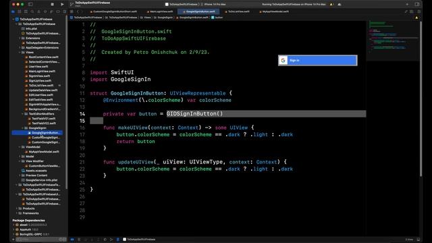Collapse the root ToDoAppSwiftUIFirebase project
Screen dimensions: 432x243
13,20
